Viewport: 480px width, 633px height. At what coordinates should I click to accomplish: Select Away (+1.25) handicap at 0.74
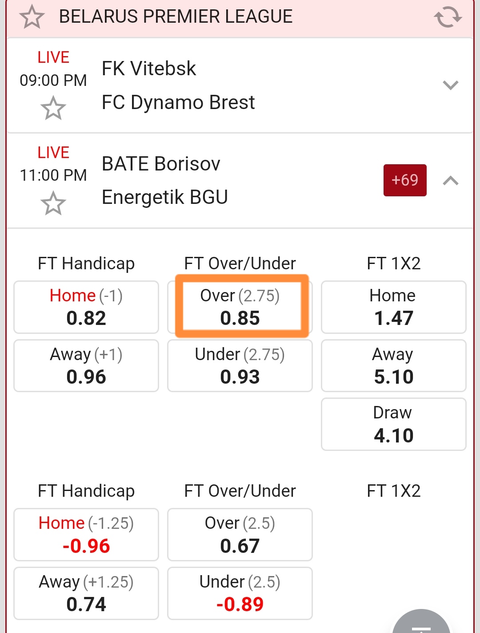coord(86,593)
